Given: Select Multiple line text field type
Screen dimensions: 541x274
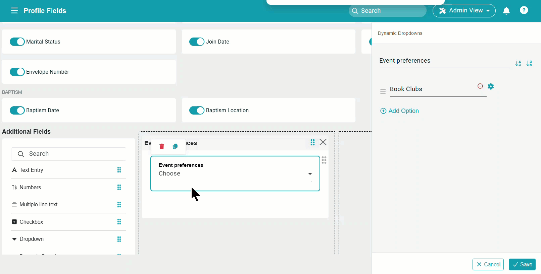Looking at the screenshot, I should 38,204.
